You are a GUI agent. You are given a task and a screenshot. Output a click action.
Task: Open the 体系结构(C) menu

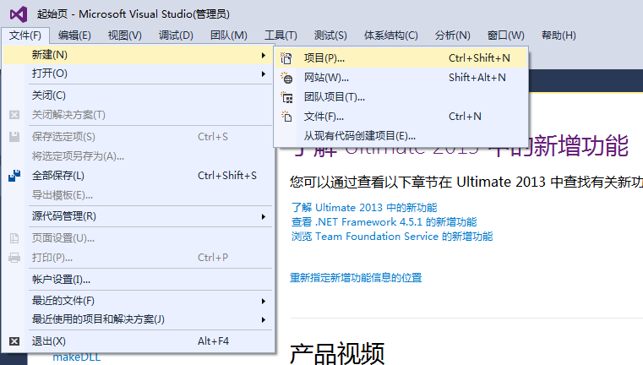(391, 35)
